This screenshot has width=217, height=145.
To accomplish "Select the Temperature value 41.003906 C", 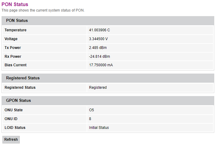I will [x=99, y=30].
